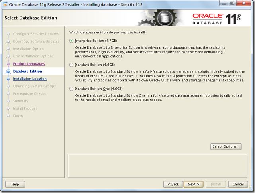Click the Standard Edition description paragraph
Viewport: 255px width, 193px height.
click(160, 76)
